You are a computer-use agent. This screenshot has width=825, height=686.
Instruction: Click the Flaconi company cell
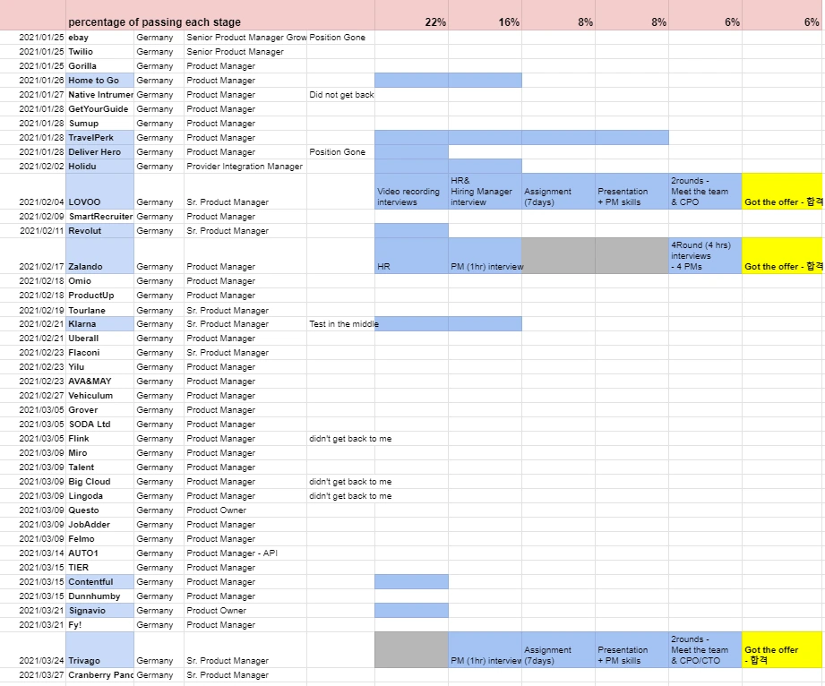click(x=100, y=353)
